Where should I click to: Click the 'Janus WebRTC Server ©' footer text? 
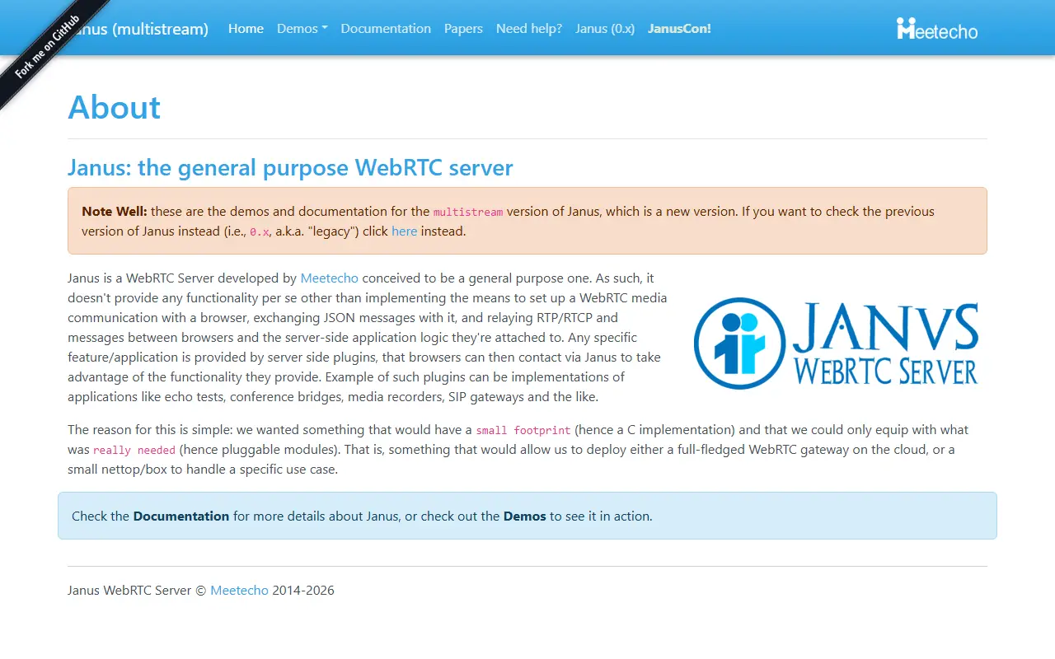pos(137,591)
